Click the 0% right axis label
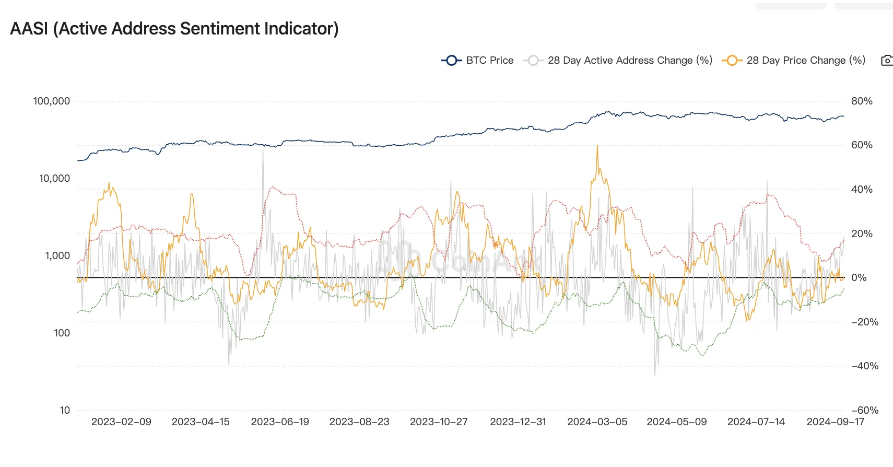This screenshot has width=893, height=467. 859,277
